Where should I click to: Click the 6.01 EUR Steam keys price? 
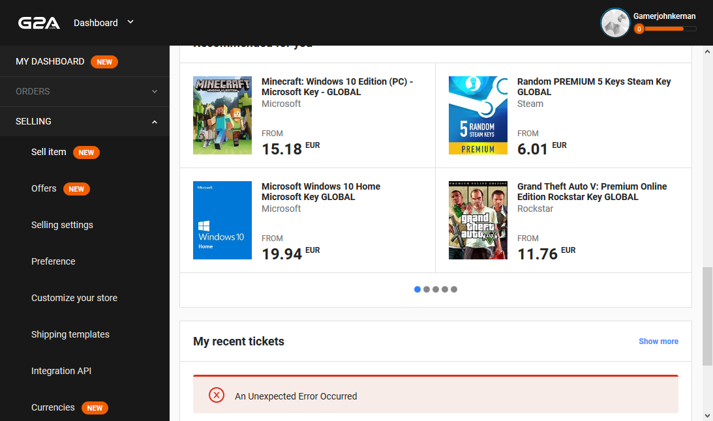[542, 149]
